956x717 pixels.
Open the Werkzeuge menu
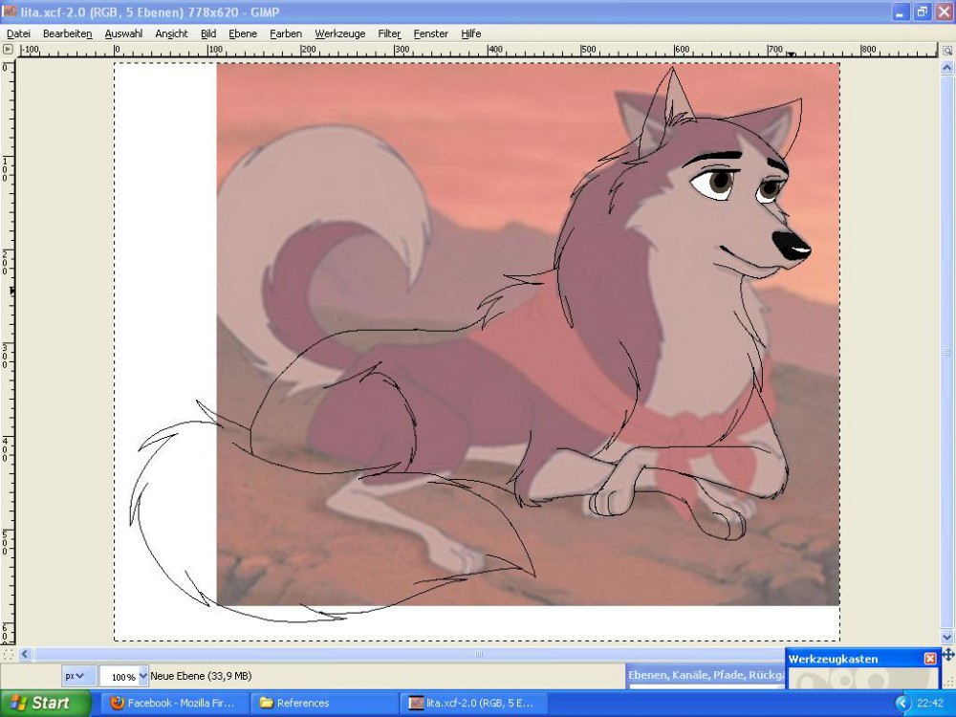coord(339,33)
